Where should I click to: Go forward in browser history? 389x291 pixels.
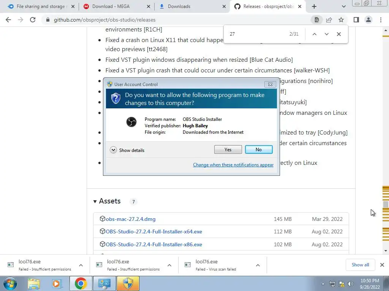tap(21, 20)
